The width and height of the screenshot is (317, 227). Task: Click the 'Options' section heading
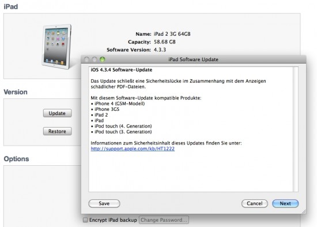click(16, 159)
